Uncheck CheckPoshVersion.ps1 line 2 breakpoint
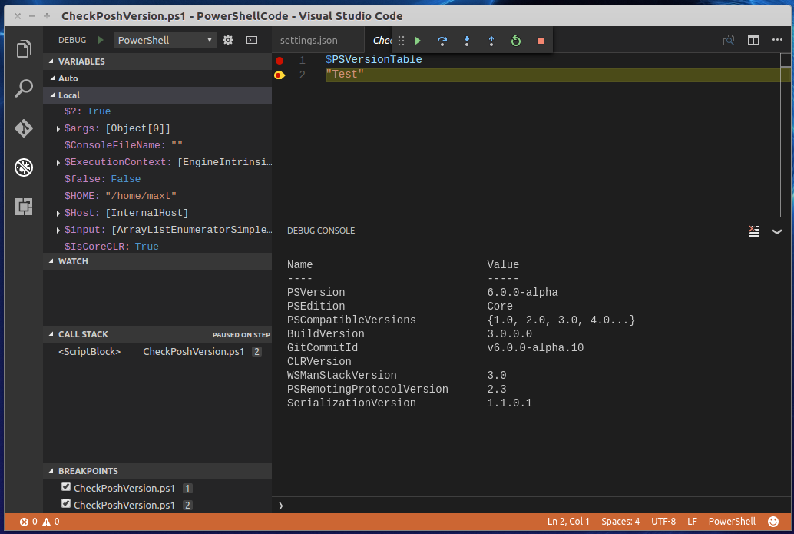Screen dimensions: 794x534 [66, 503]
